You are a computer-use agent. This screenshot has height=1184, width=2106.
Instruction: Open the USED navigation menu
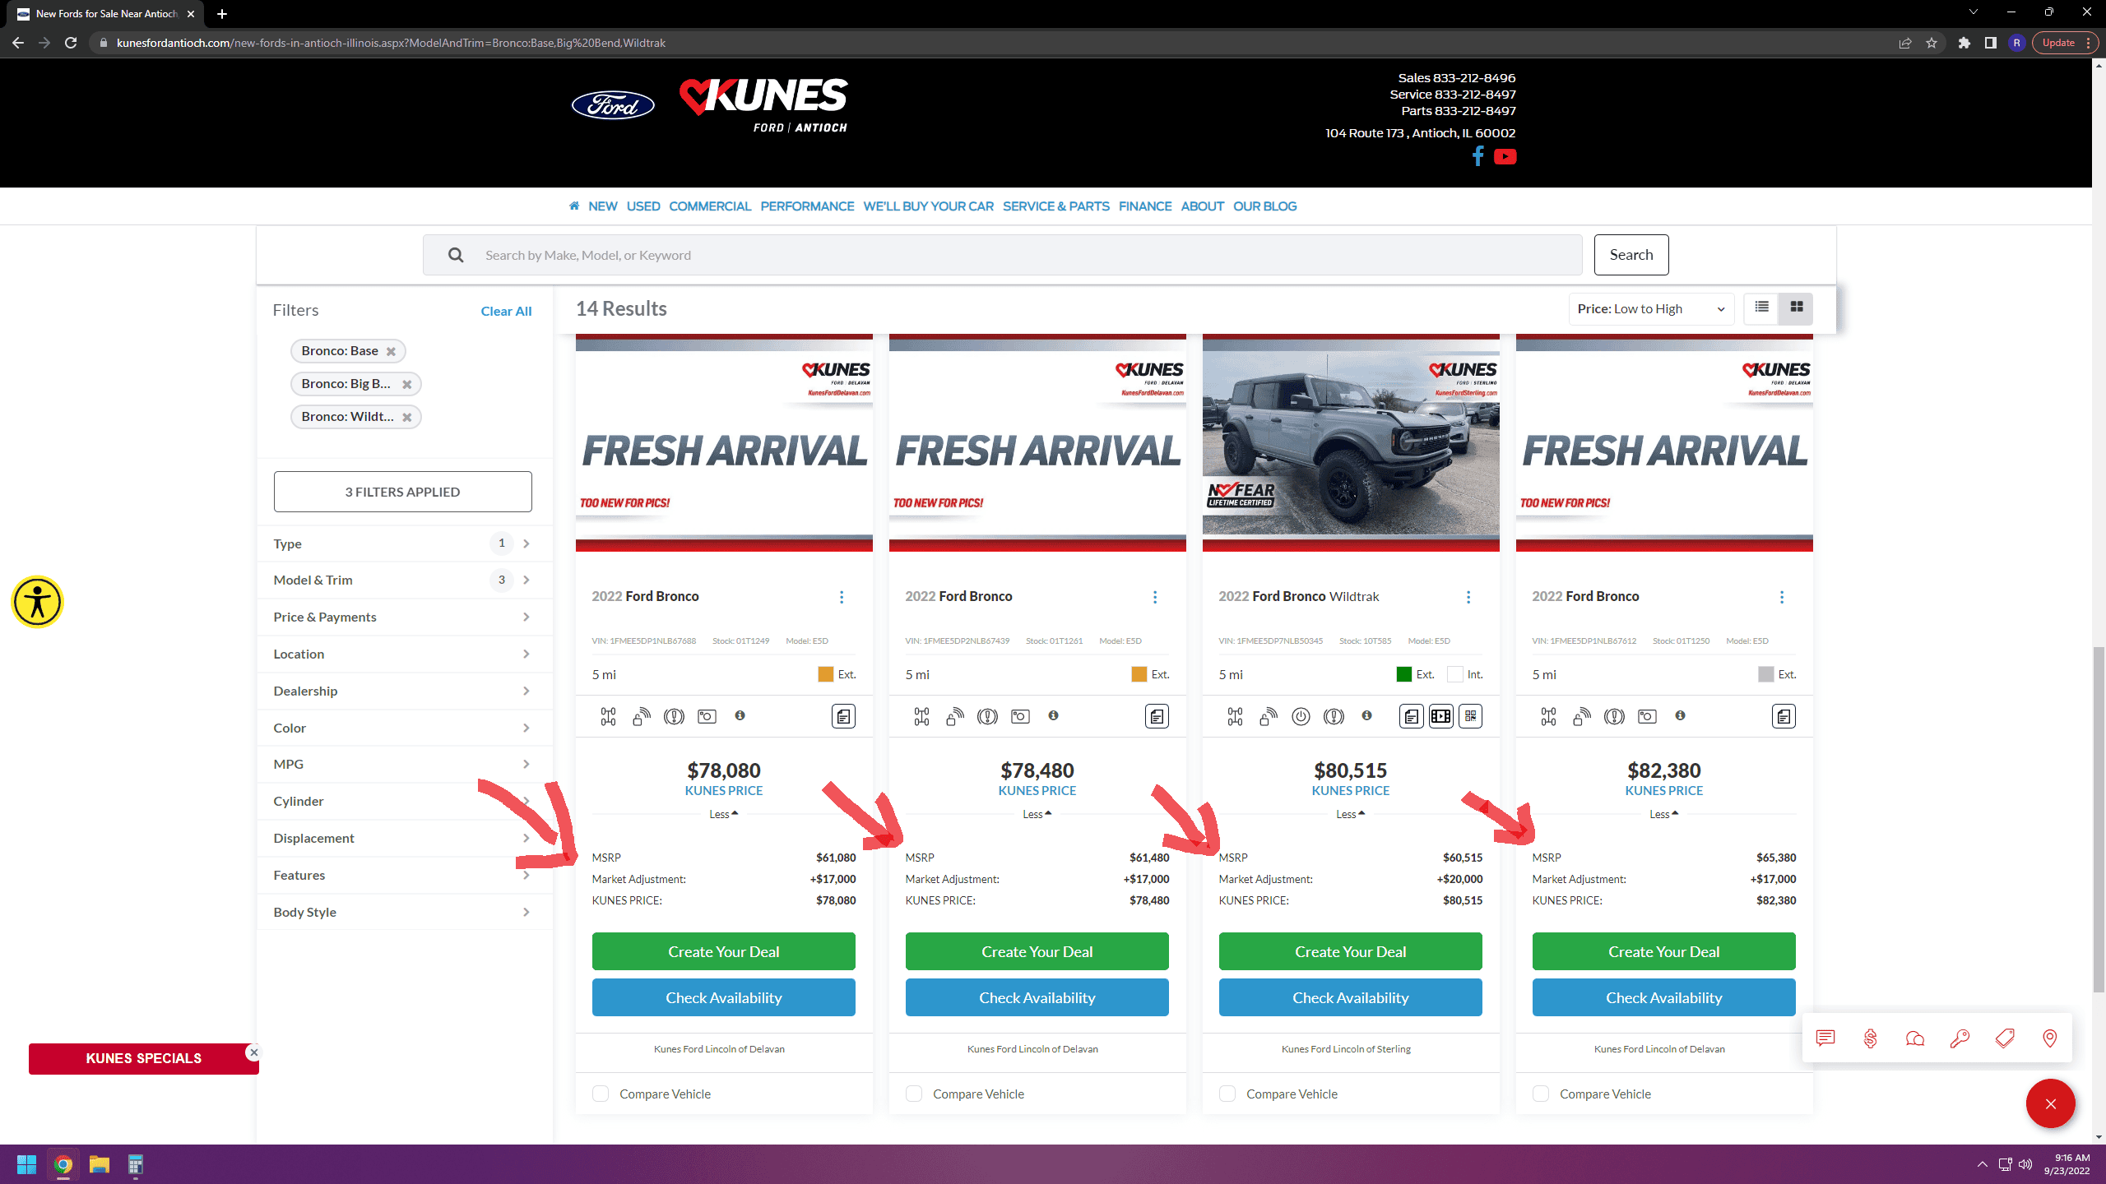click(643, 206)
